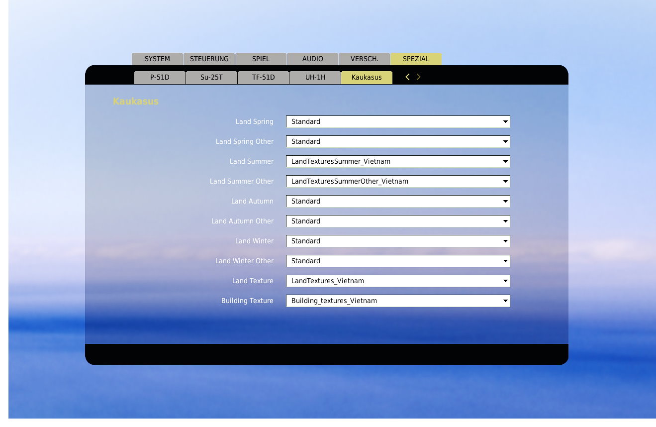Switch to the STEUERUNG tab
The width and height of the screenshot is (656, 427).
point(209,59)
